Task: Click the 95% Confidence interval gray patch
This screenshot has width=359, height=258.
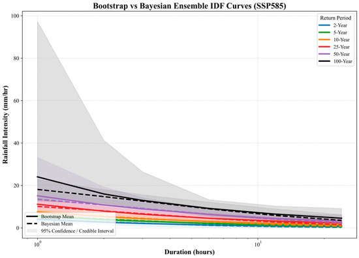Action: coord(32,231)
